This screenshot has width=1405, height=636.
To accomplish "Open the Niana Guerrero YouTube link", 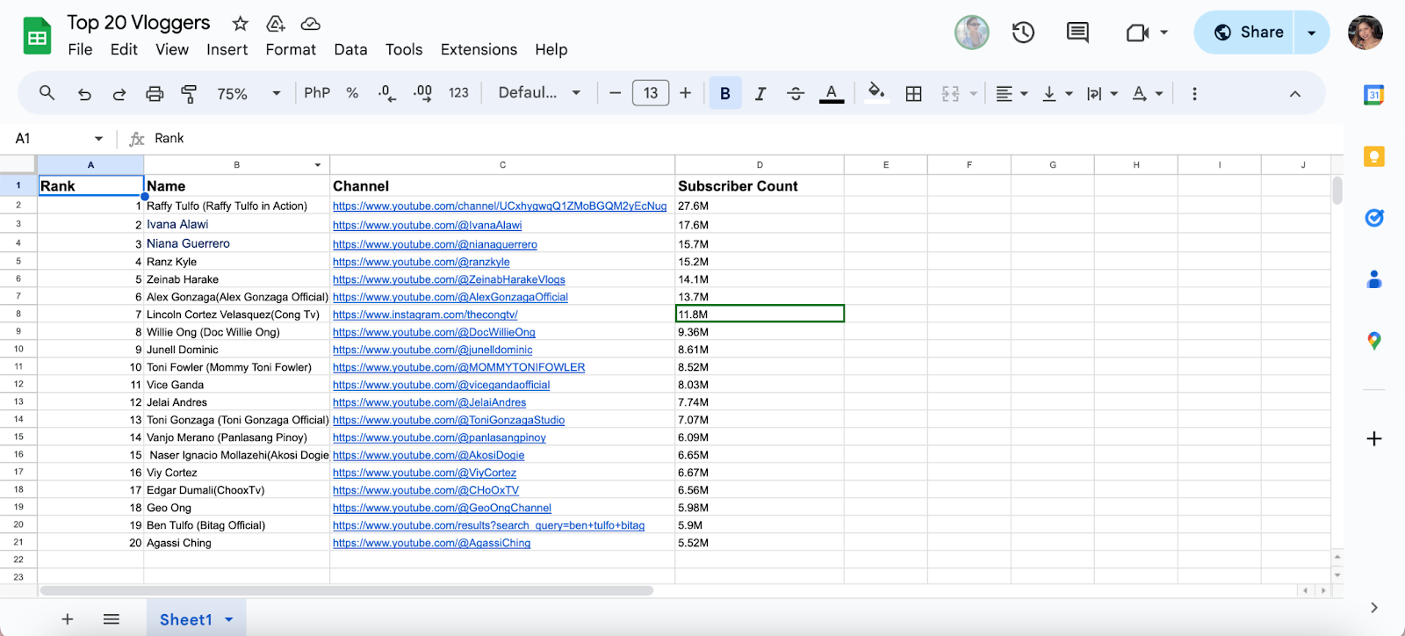I will click(x=435, y=245).
